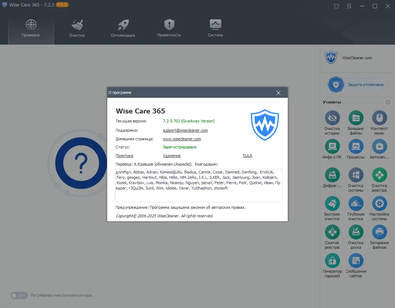
Task: Click inside the translators credits text box
Action: tap(199, 186)
